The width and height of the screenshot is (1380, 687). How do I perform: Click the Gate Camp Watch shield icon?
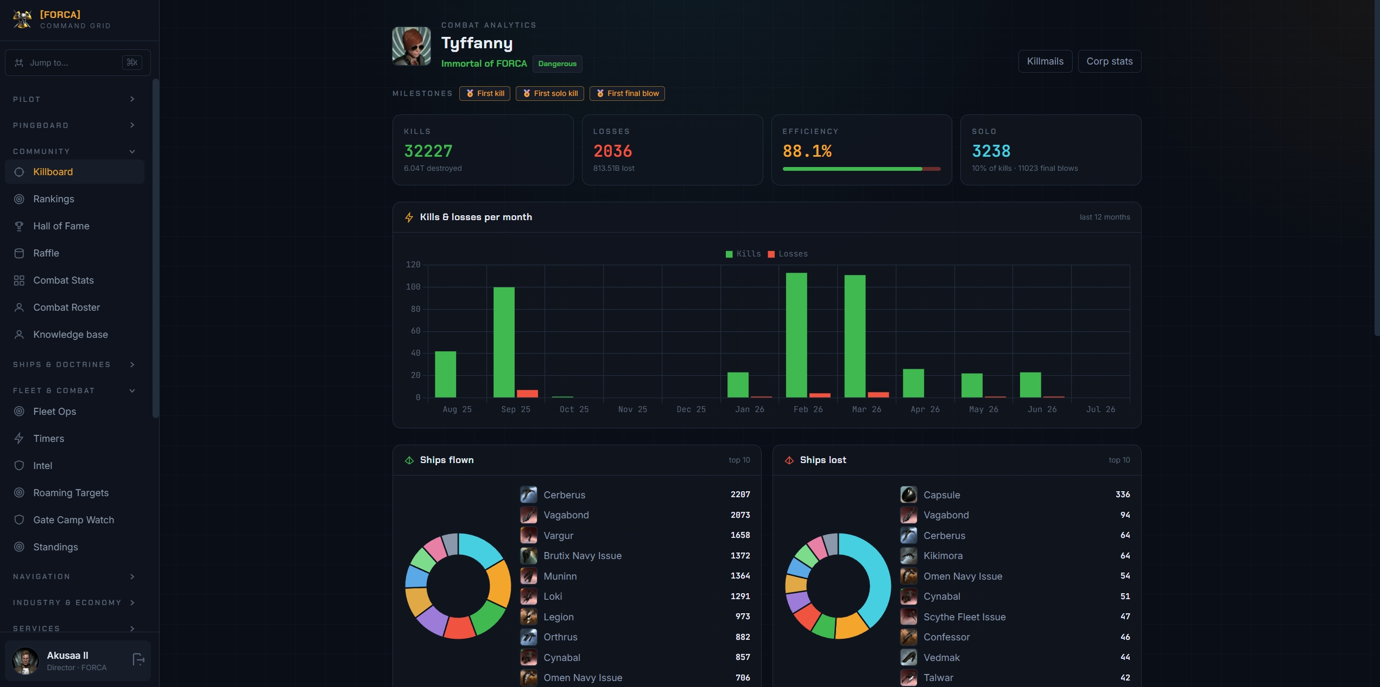pyautogui.click(x=19, y=520)
